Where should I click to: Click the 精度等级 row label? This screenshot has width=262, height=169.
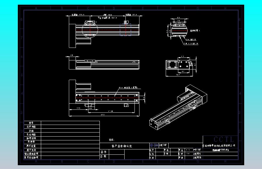(x=31, y=138)
